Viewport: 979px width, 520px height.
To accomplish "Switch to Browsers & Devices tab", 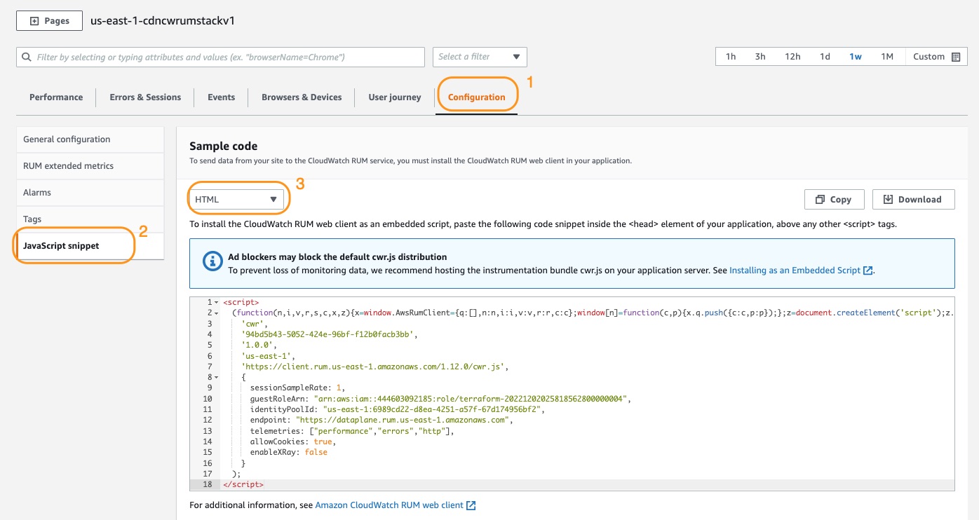I will [x=302, y=97].
